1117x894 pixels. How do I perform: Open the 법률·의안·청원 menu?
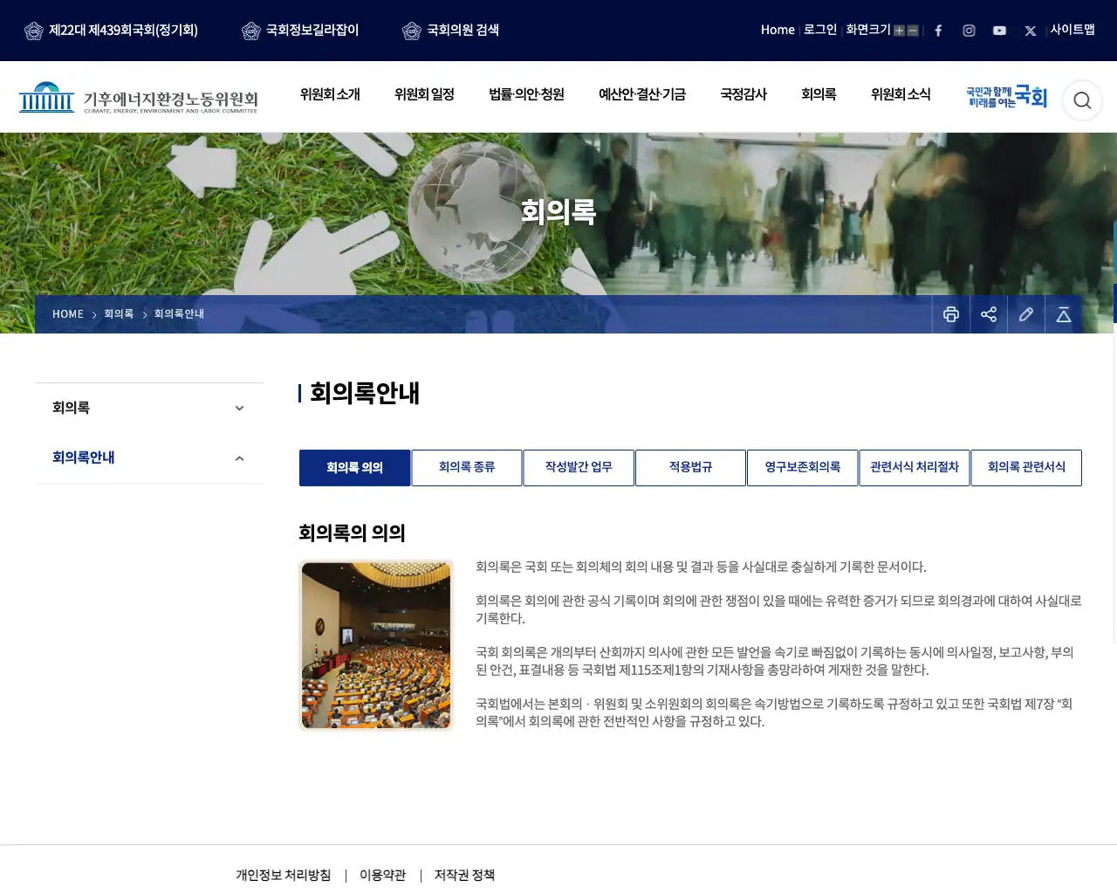pyautogui.click(x=526, y=94)
